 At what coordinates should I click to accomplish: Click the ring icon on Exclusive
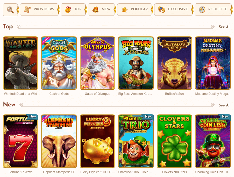click(x=162, y=10)
